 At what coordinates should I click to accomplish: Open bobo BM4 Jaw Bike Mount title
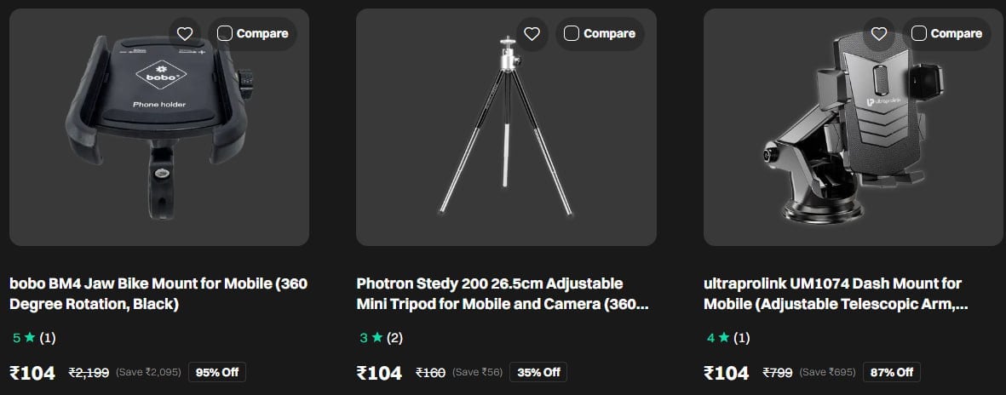coord(158,294)
